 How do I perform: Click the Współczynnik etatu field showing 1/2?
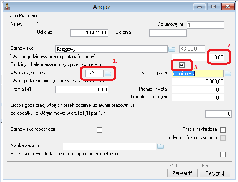tap(95, 74)
